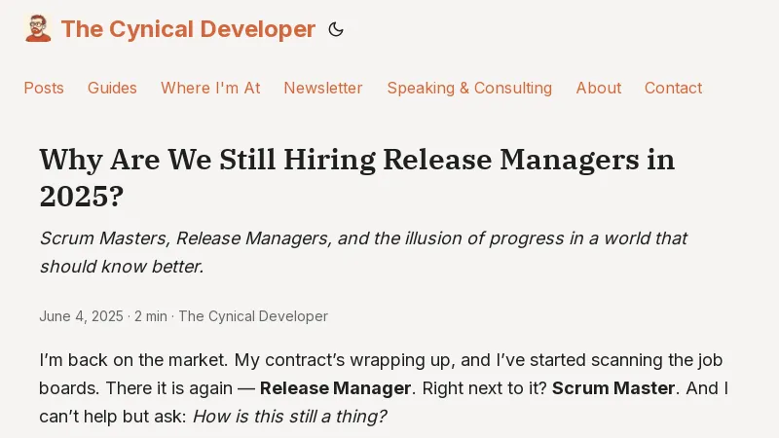The width and height of the screenshot is (779, 438).
Task: Click the 2 min reading time label
Action: click(151, 316)
